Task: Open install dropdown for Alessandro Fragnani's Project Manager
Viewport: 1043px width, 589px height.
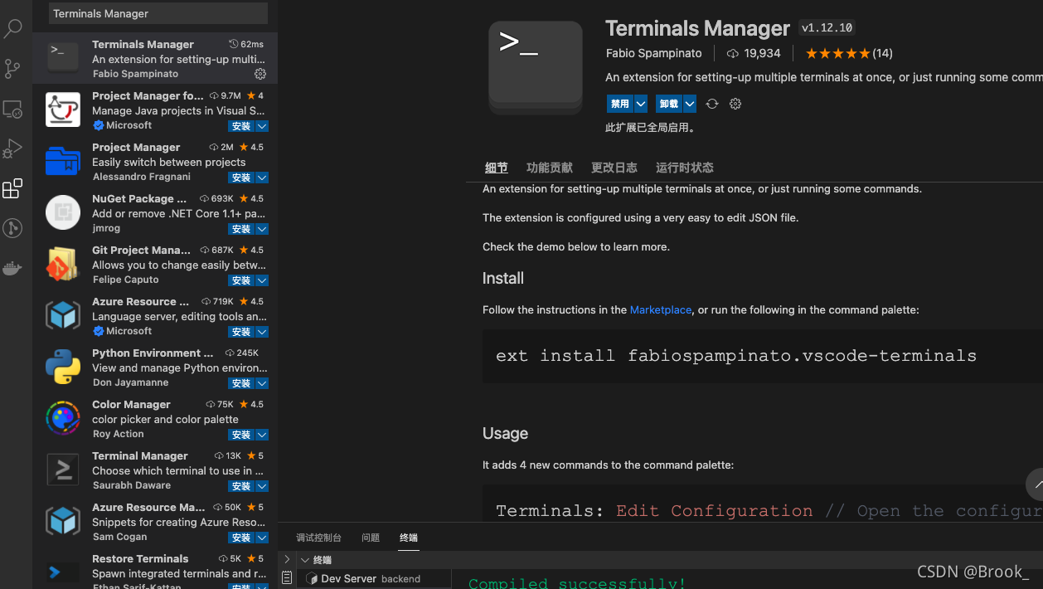Action: 262,178
